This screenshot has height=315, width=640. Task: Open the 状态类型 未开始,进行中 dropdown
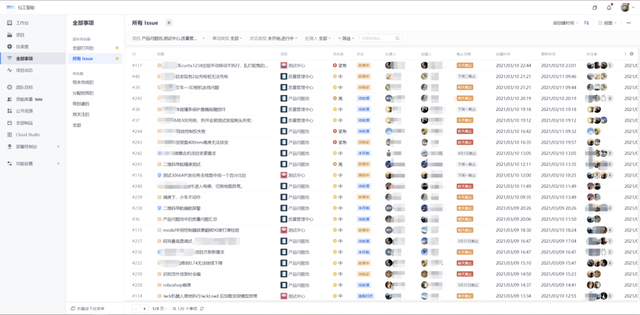coord(274,38)
